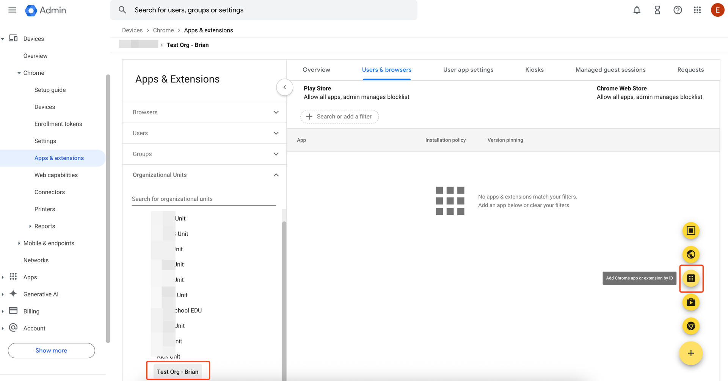Click the Show more button

tap(52, 351)
